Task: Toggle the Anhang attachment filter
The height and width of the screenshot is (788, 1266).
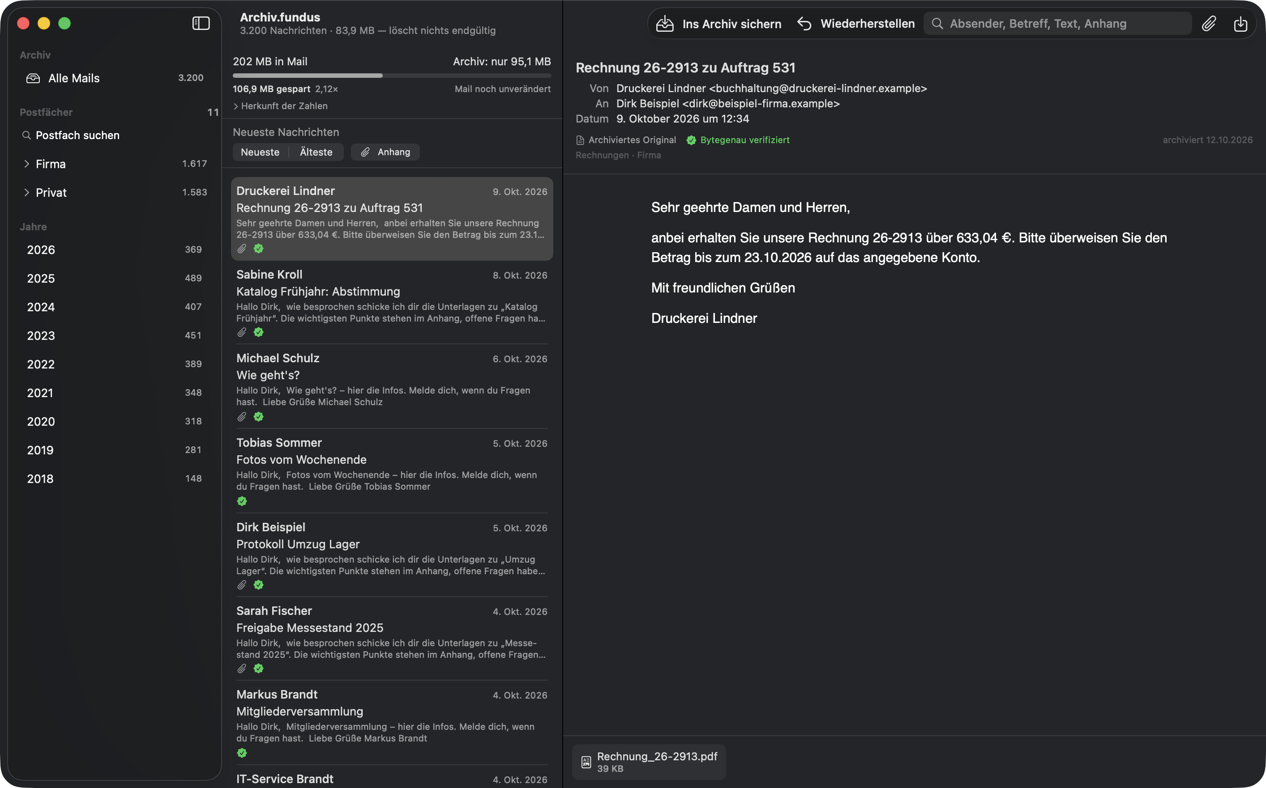Action: point(385,152)
